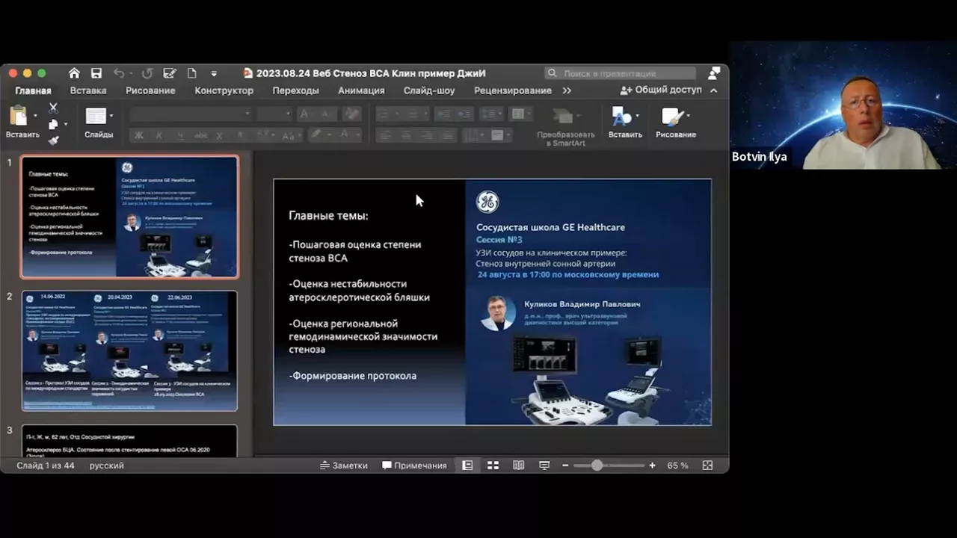Click fit slide to window icon
957x538 pixels.
pos(707,465)
